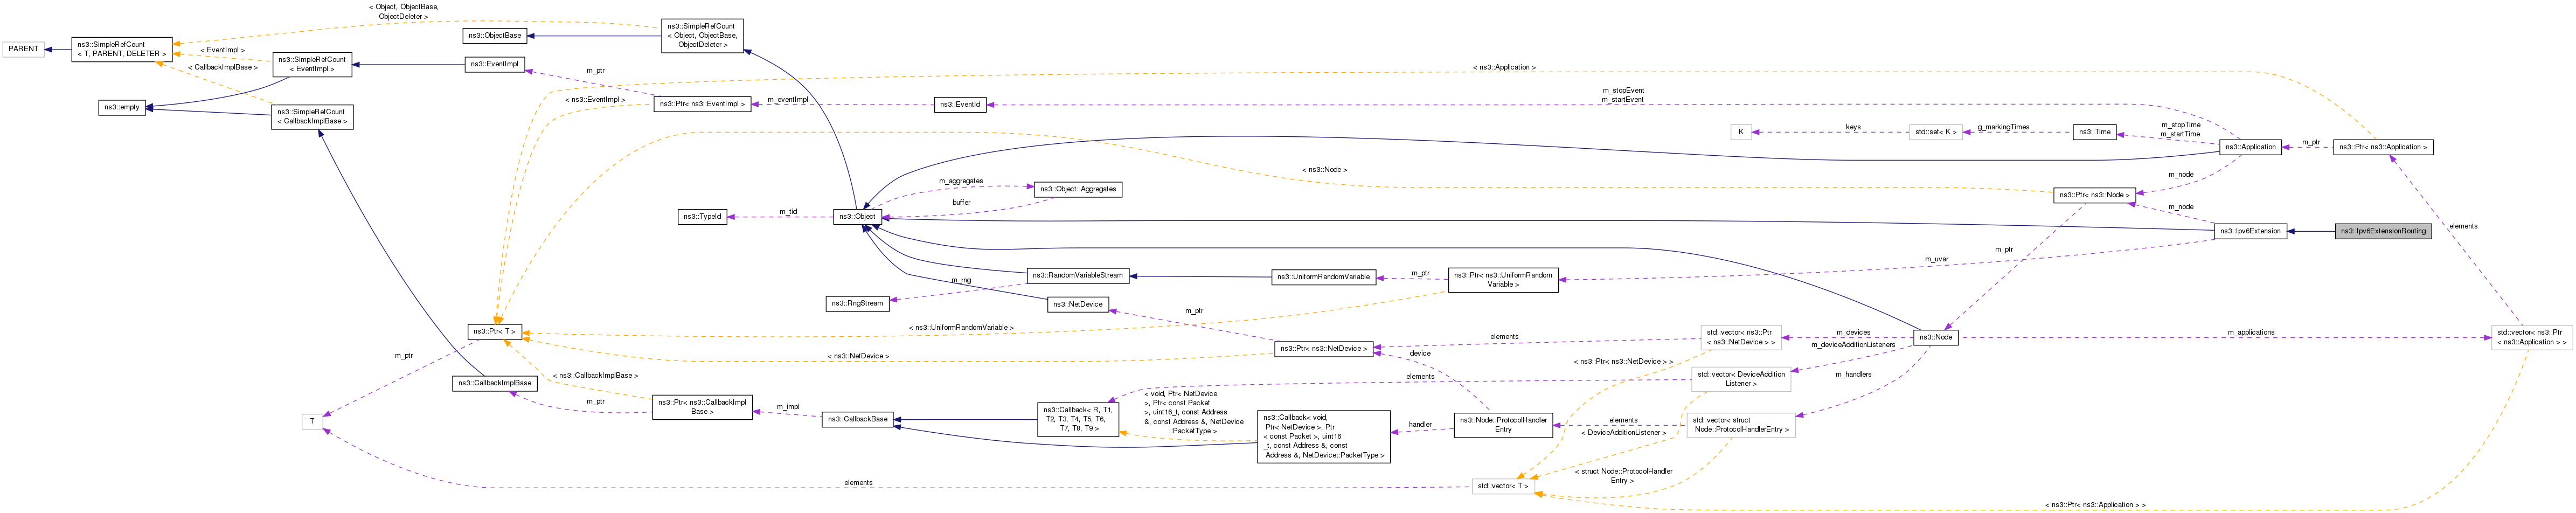2576x513 pixels.
Task: Click the std::set< K > node
Action: point(1935,132)
